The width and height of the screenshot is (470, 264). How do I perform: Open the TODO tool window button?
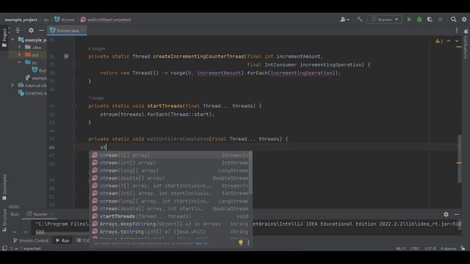83,241
